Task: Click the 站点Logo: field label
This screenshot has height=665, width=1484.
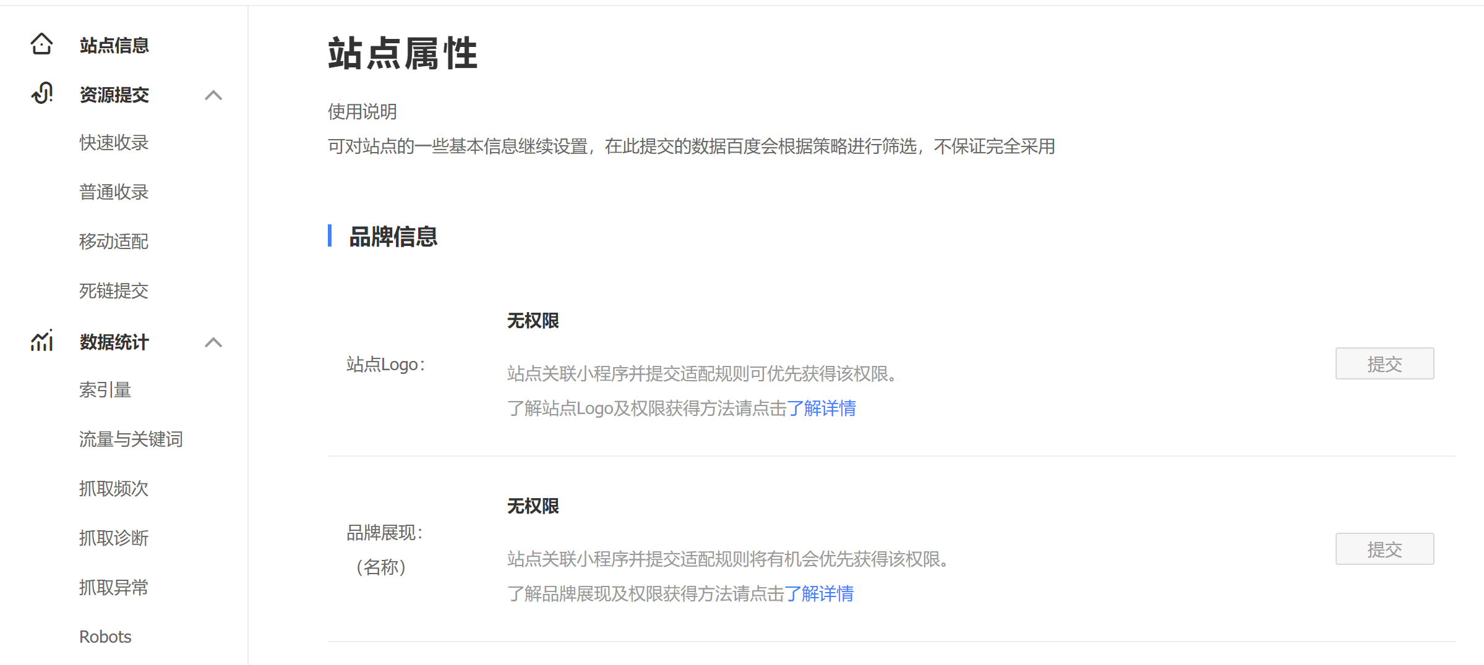Action: point(386,365)
